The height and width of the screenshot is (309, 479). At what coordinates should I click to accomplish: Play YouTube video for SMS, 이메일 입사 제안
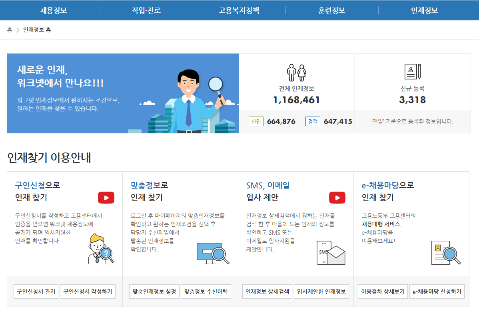[337, 198]
